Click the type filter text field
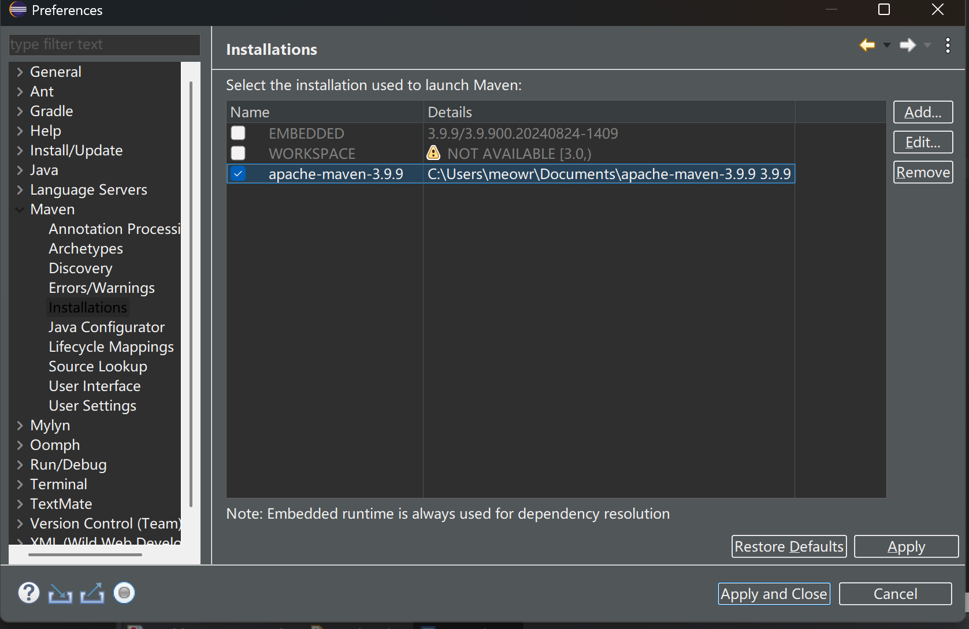 pyautogui.click(x=104, y=44)
